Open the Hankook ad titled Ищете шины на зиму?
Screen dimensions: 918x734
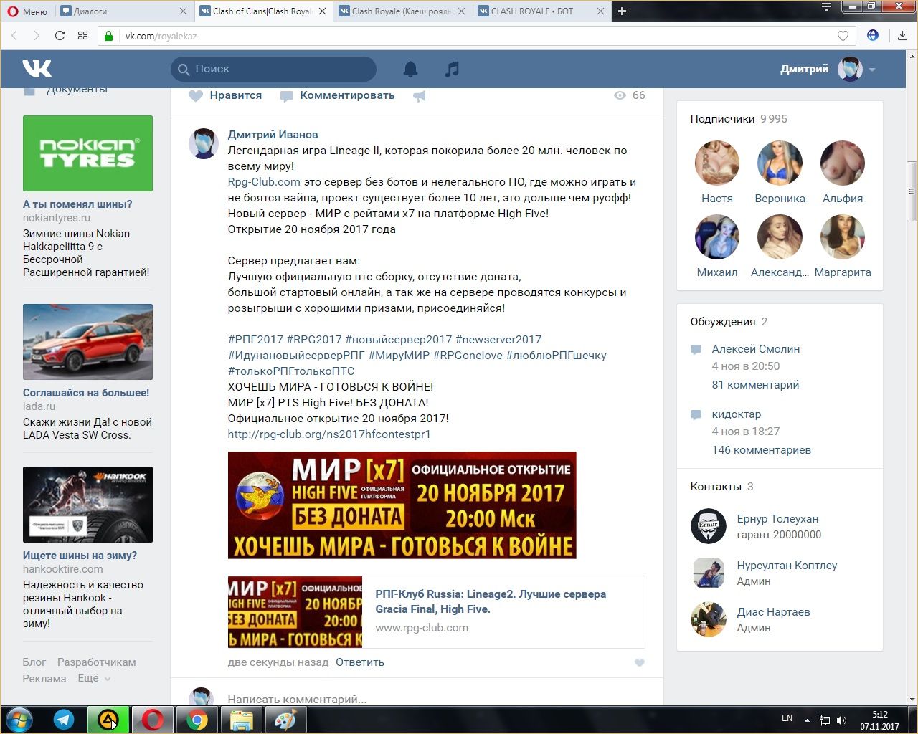80,556
